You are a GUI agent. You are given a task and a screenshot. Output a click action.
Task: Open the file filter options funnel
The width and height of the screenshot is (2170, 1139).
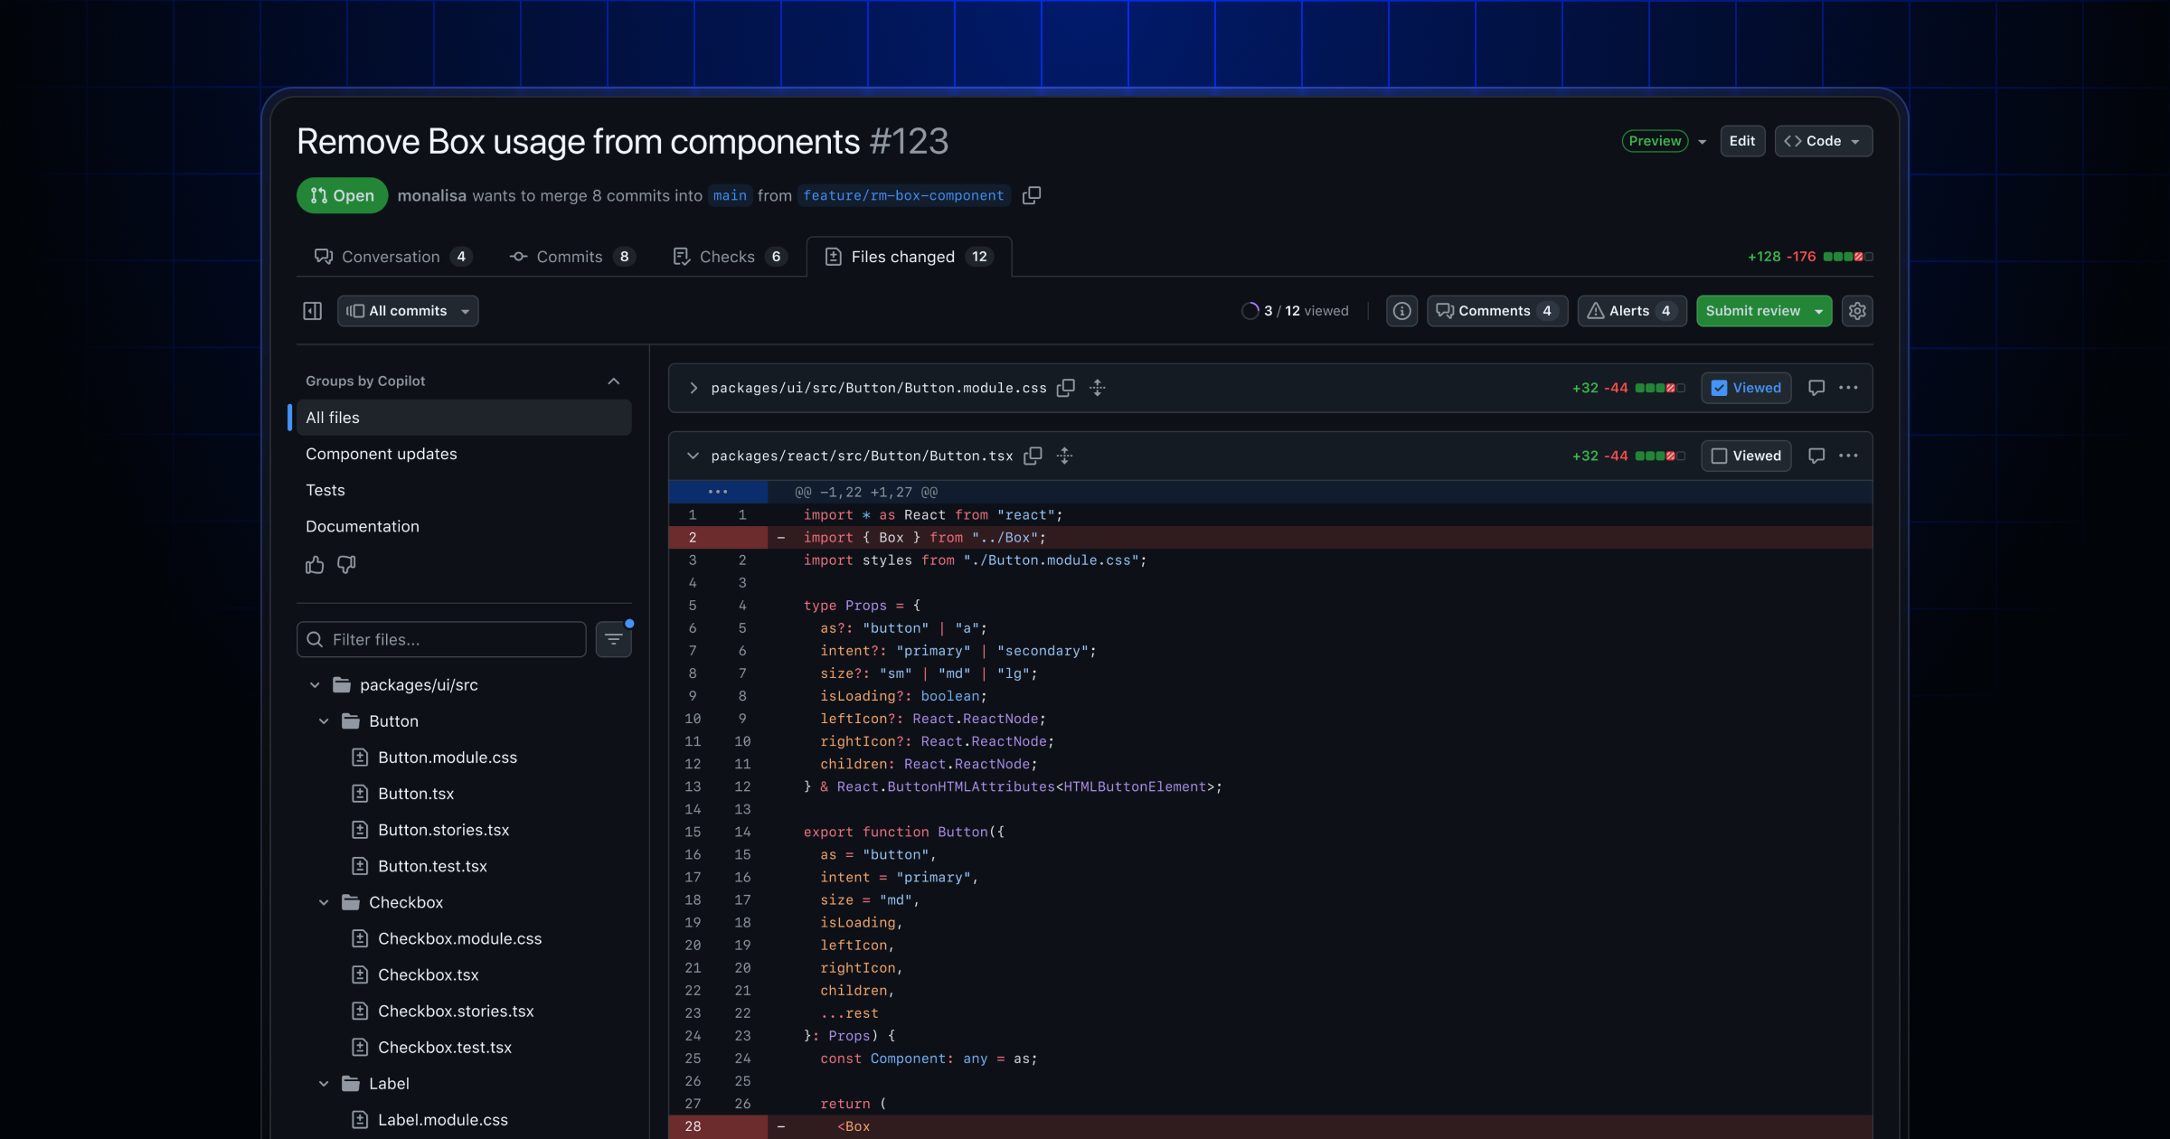pyautogui.click(x=613, y=639)
